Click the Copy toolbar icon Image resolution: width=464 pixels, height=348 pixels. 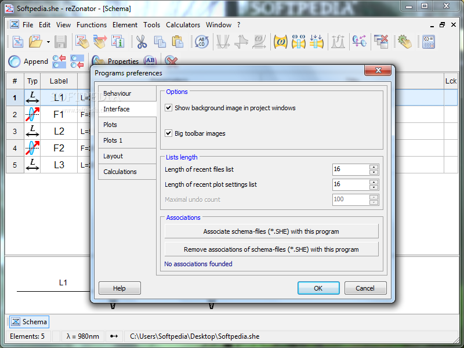point(160,42)
